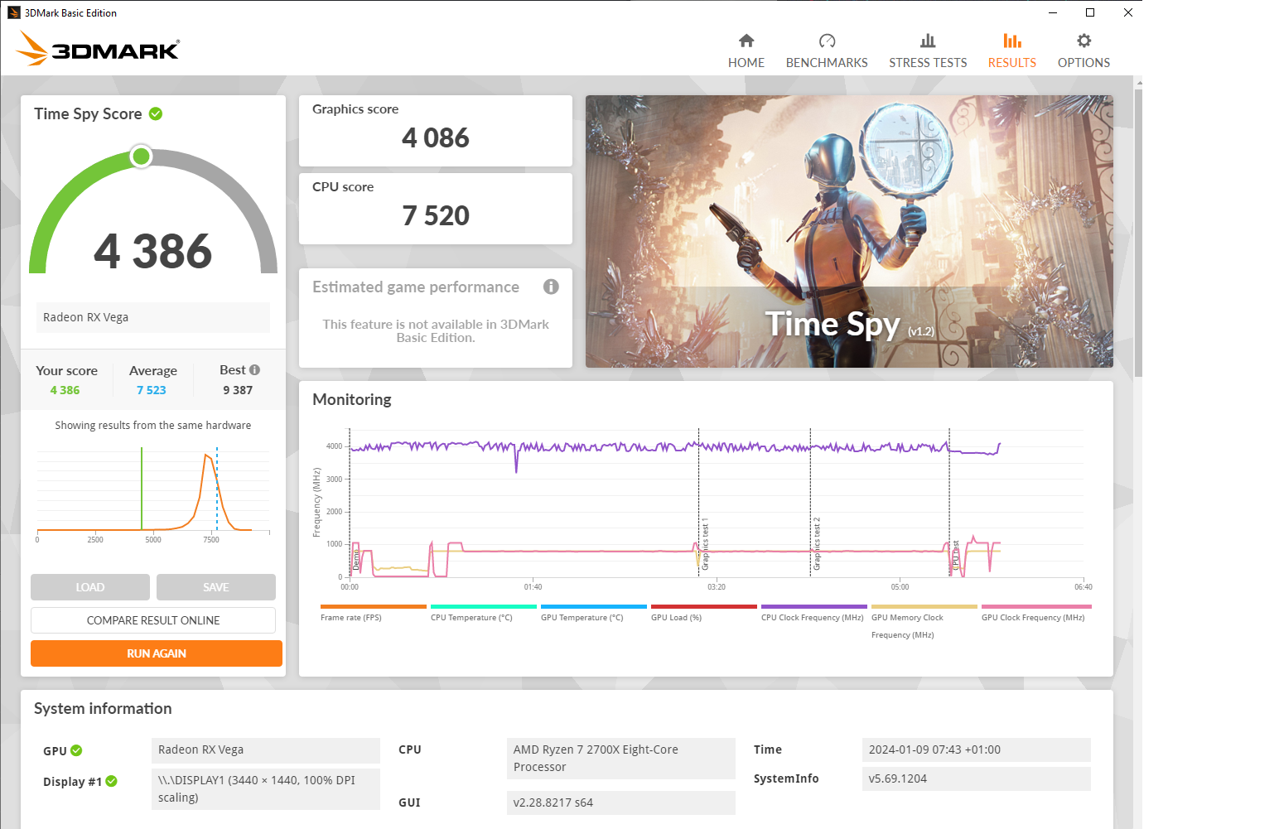Click the Demo marker on chart
The height and width of the screenshot is (829, 1279).
coord(356,561)
